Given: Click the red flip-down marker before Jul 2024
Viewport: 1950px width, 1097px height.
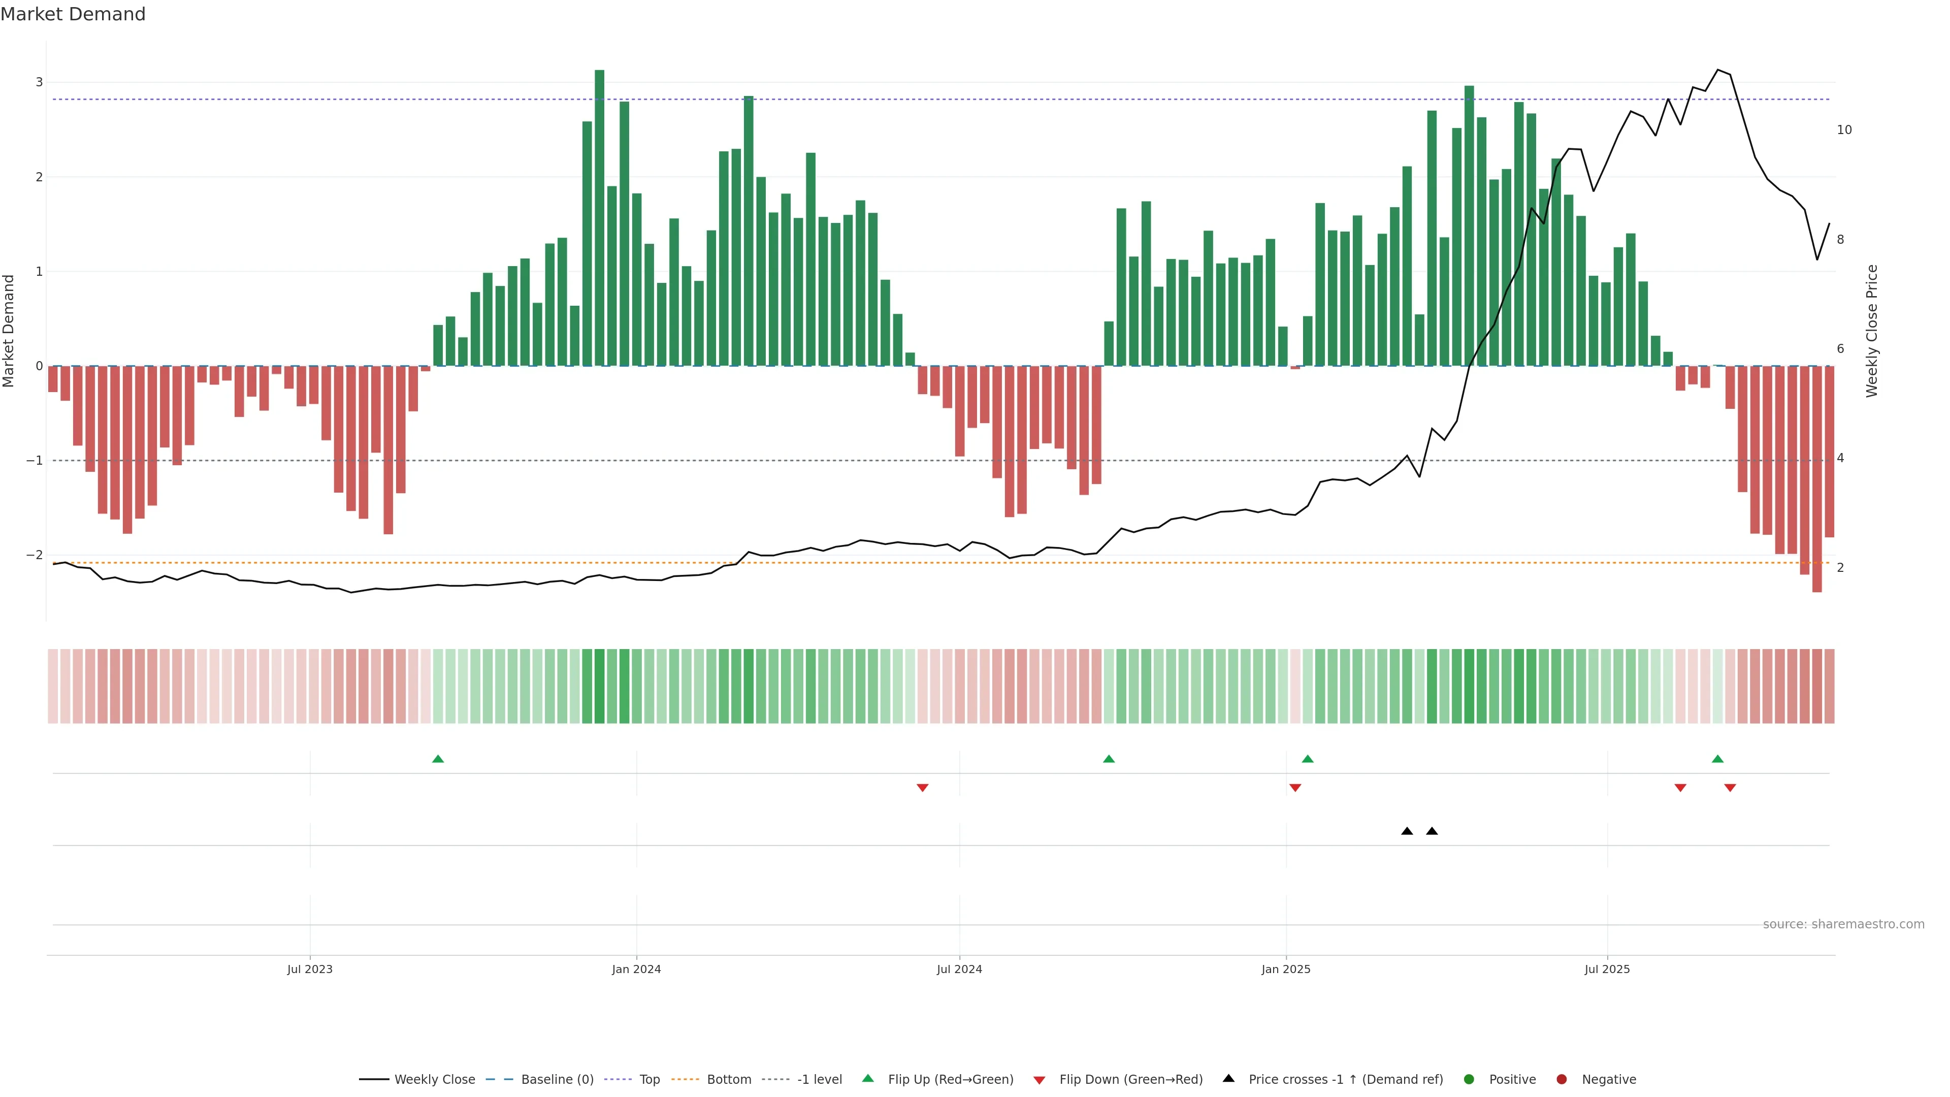Looking at the screenshot, I should tap(922, 788).
